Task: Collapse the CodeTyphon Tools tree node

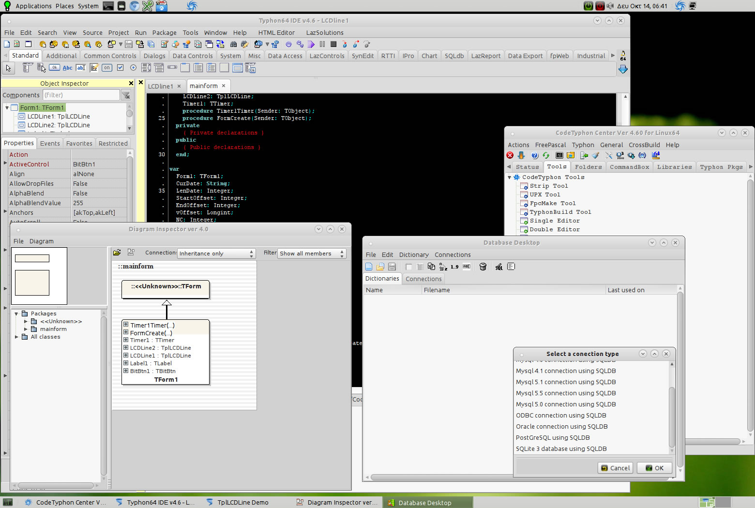Action: click(509, 178)
